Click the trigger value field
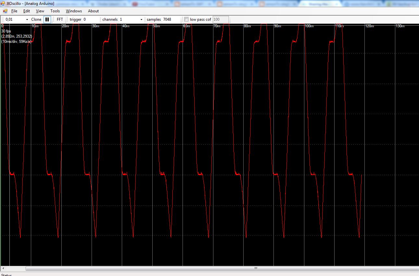The width and height of the screenshot is (419, 276). click(91, 19)
